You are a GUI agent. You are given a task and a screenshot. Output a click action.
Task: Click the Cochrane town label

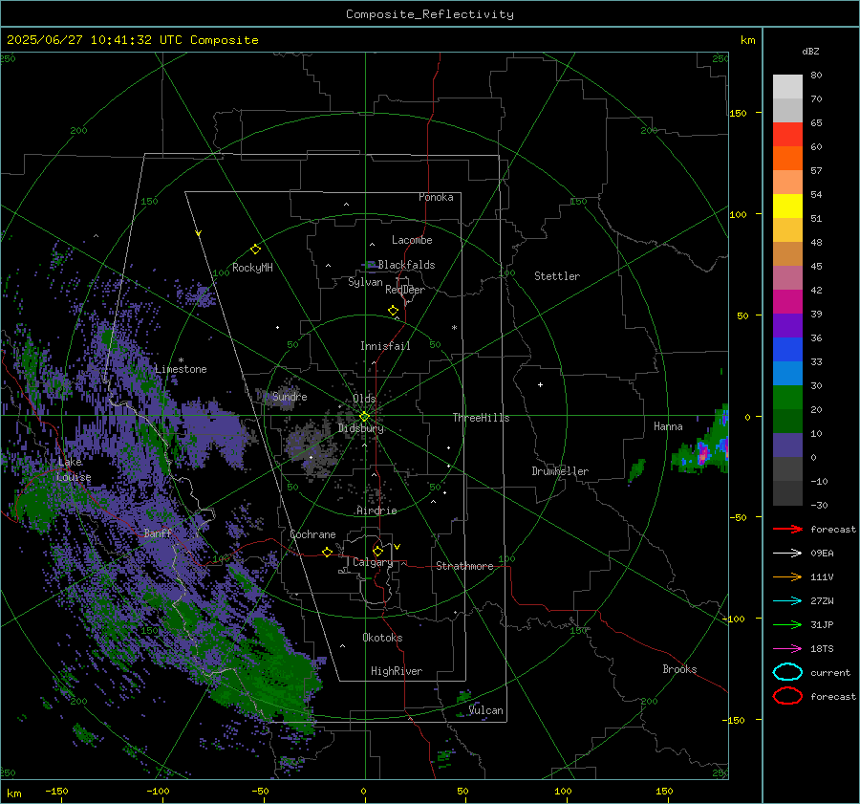(x=312, y=534)
